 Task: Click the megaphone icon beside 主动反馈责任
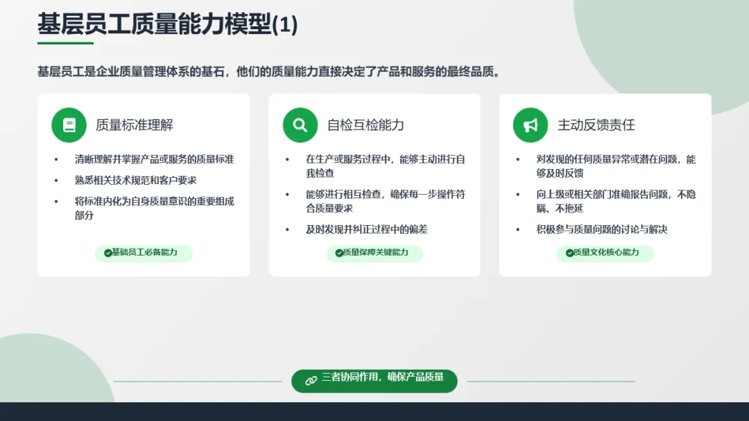click(x=531, y=125)
